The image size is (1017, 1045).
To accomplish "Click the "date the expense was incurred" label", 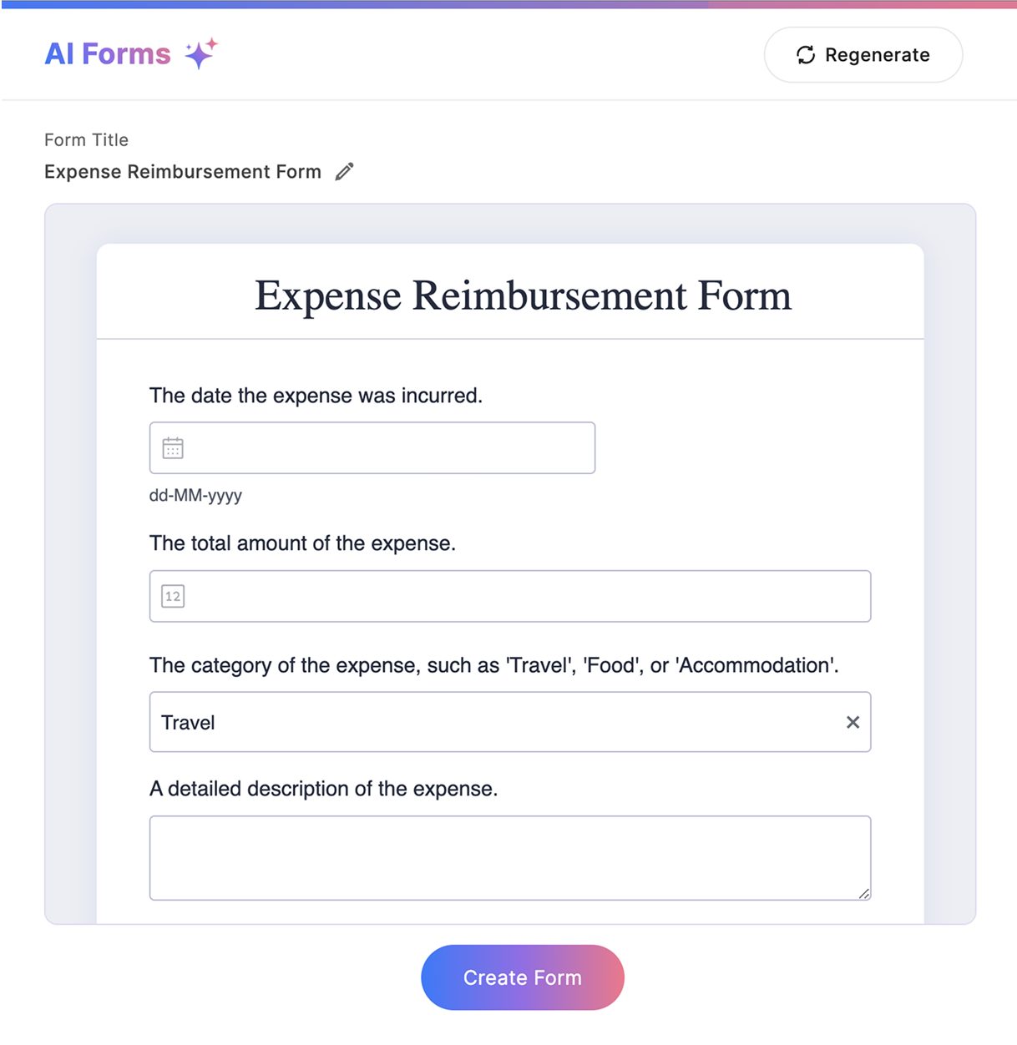I will pos(316,396).
